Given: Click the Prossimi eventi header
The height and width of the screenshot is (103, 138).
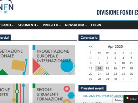Looking at the screenshot, I should point(92,88).
